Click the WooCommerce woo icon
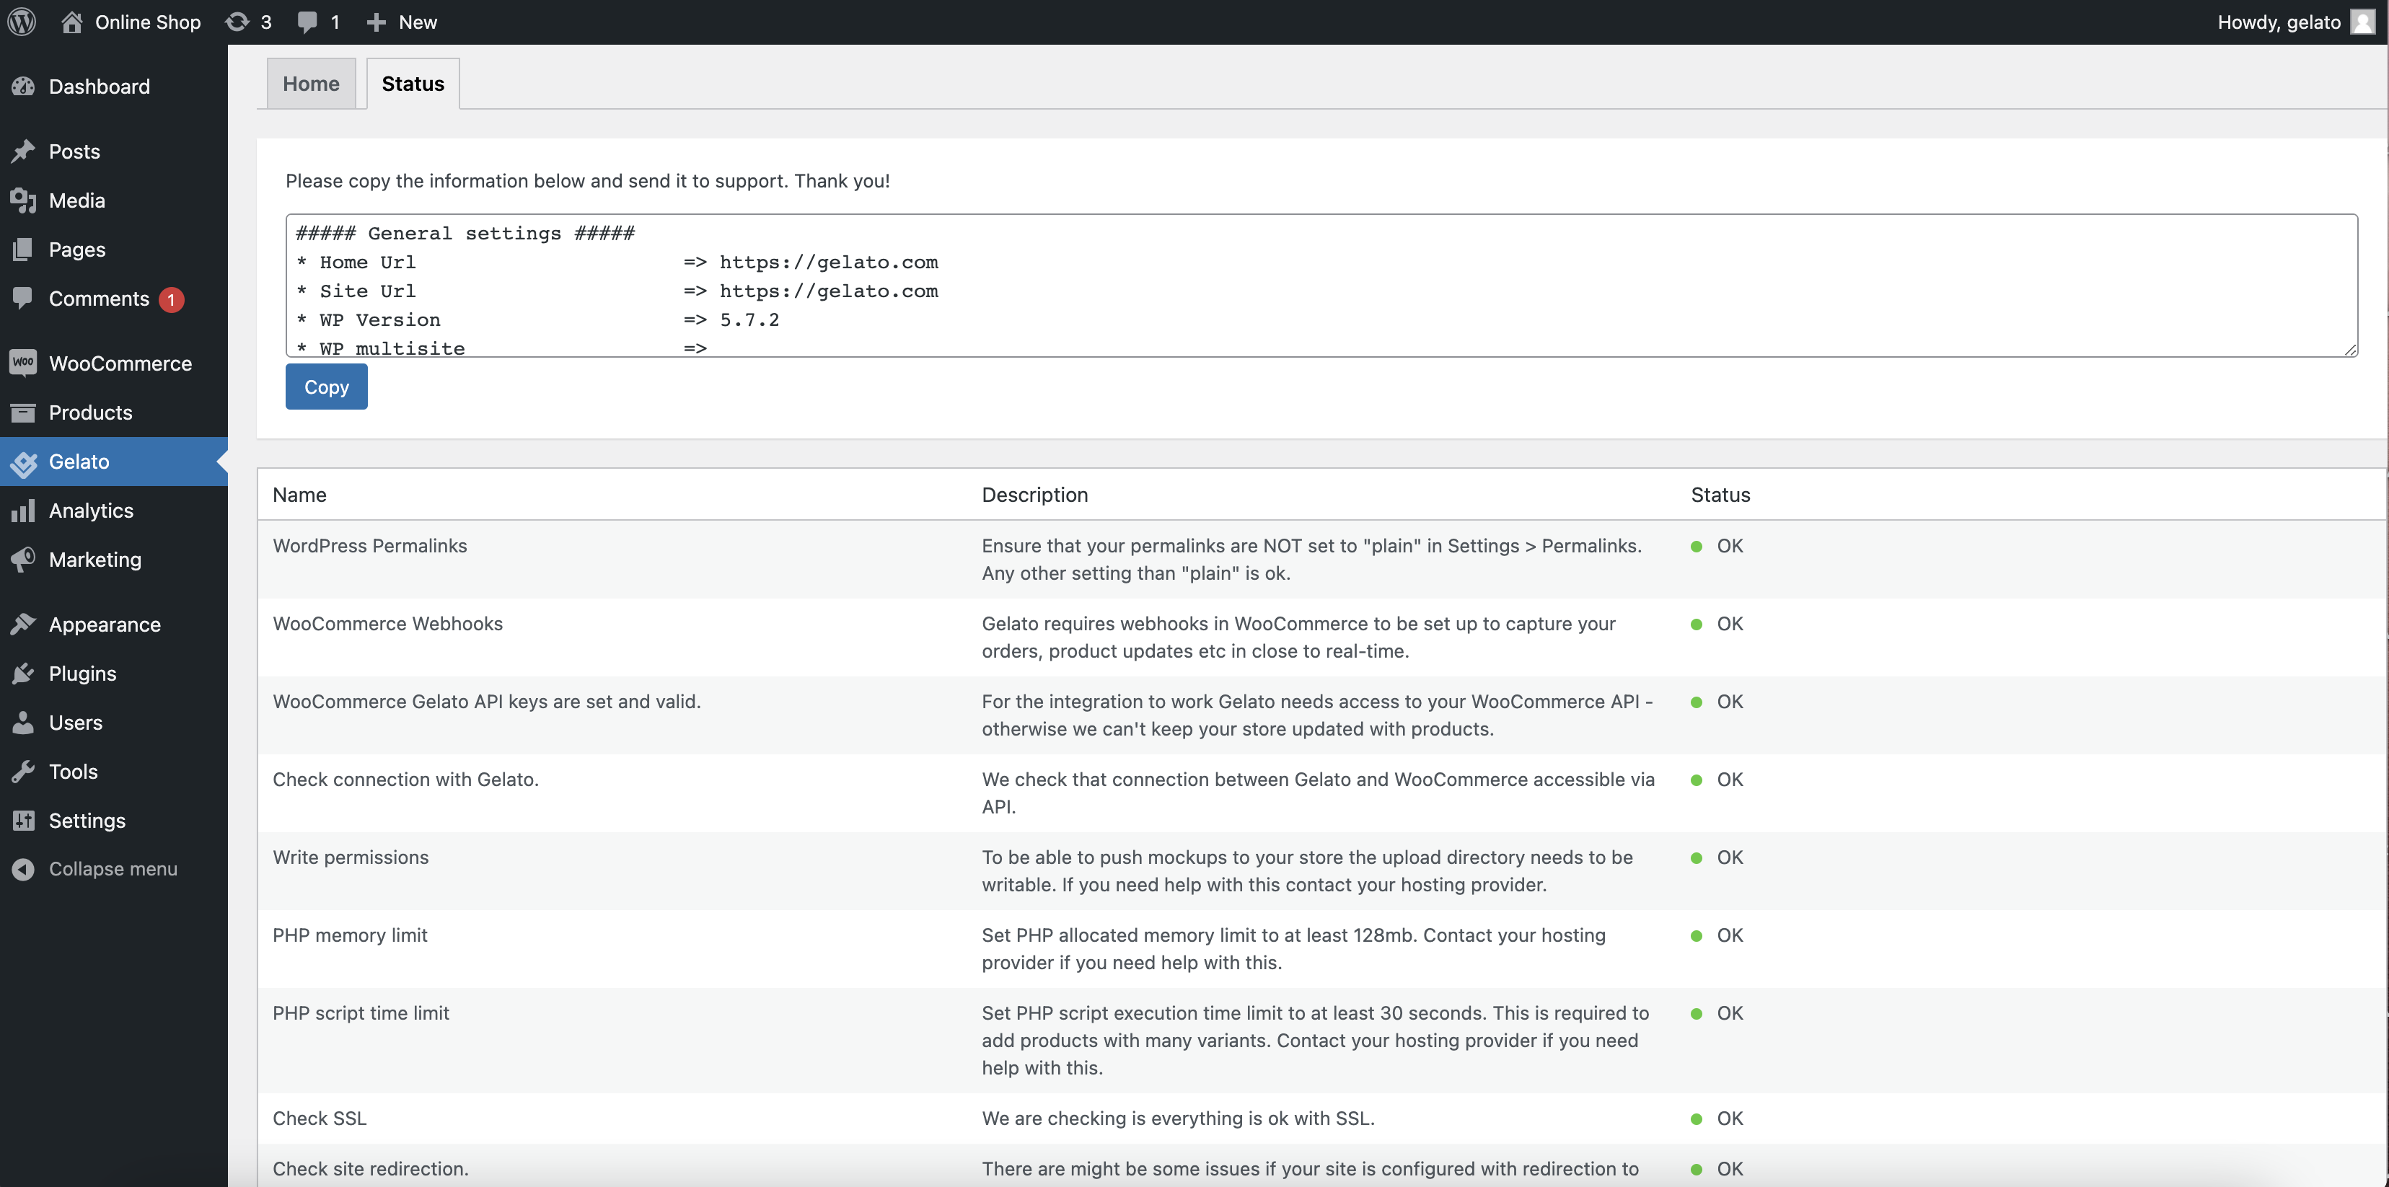This screenshot has height=1187, width=2389. tap(23, 363)
